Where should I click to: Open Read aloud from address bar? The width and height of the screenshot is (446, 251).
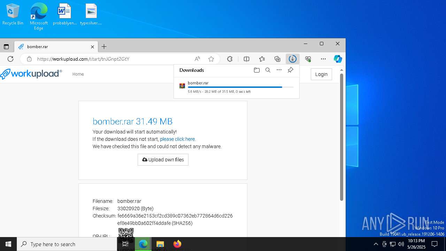point(197,59)
